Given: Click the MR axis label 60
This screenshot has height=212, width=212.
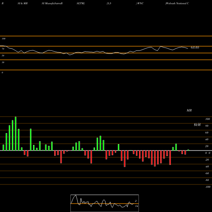Looking at the screenshot, I should pos(207,133).
